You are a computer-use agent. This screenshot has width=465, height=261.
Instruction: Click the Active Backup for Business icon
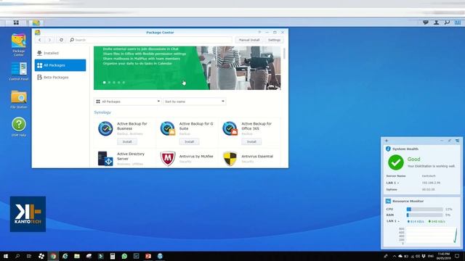[x=105, y=128]
